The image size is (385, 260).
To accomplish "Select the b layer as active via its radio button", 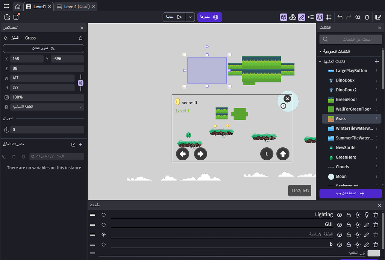I will click(x=103, y=244).
